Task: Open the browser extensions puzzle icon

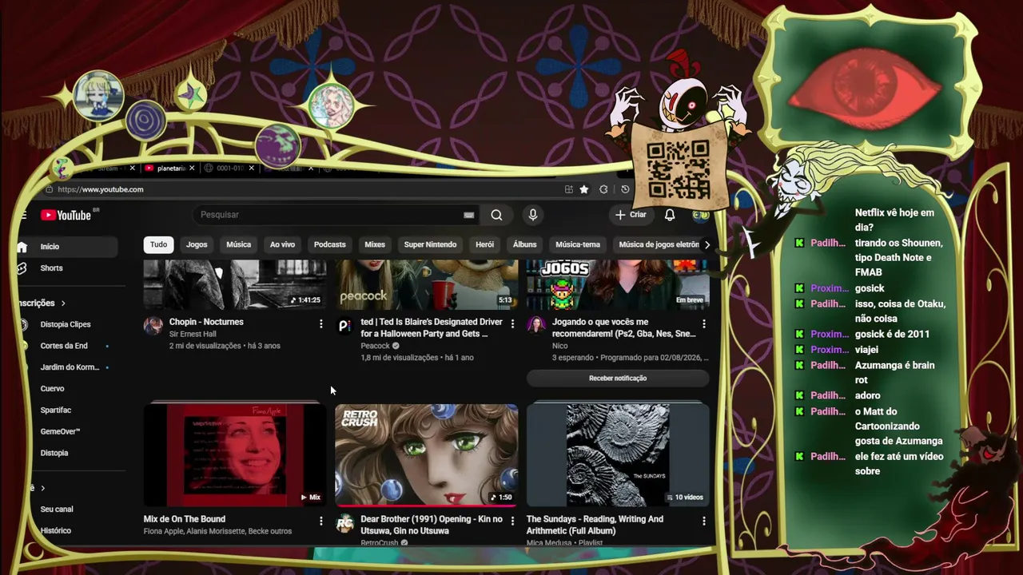Action: (603, 189)
